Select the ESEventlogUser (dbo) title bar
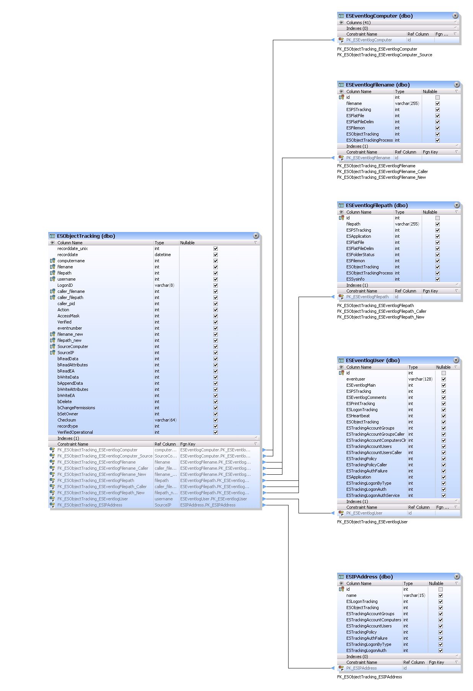The width and height of the screenshot is (473, 691). [x=399, y=360]
